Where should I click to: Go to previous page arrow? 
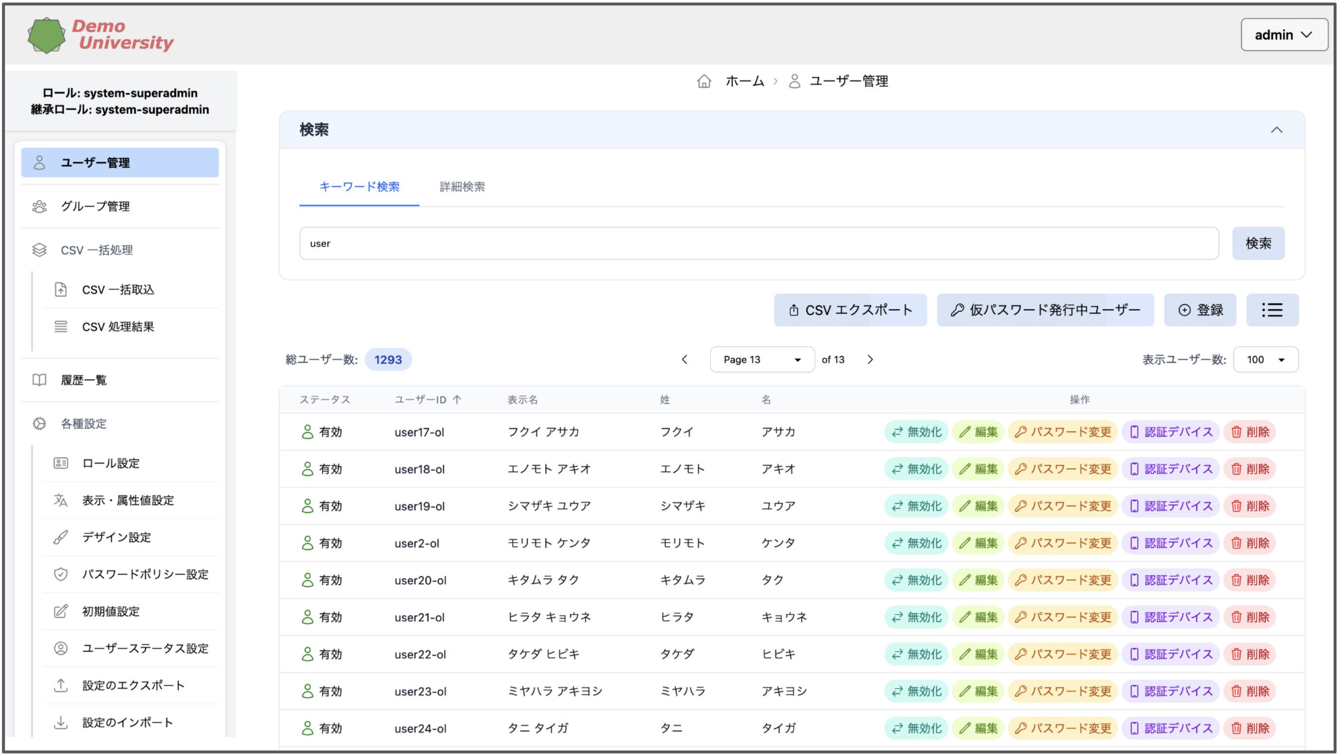point(685,359)
